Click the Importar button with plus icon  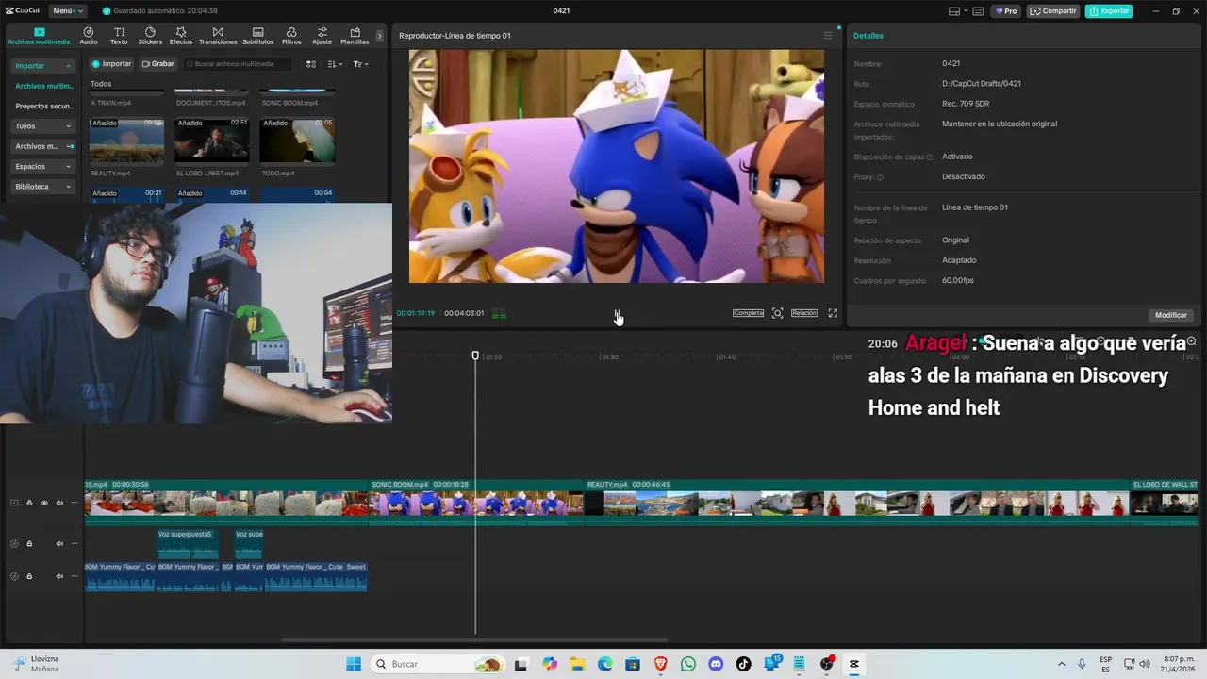[x=111, y=64]
